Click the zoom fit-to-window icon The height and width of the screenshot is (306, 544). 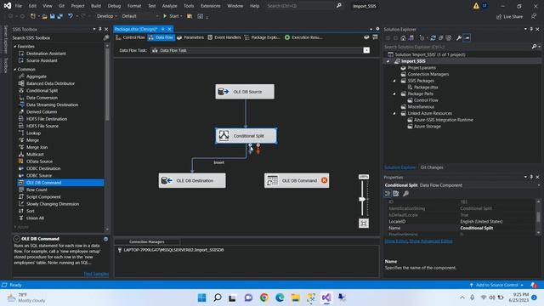coord(364,223)
